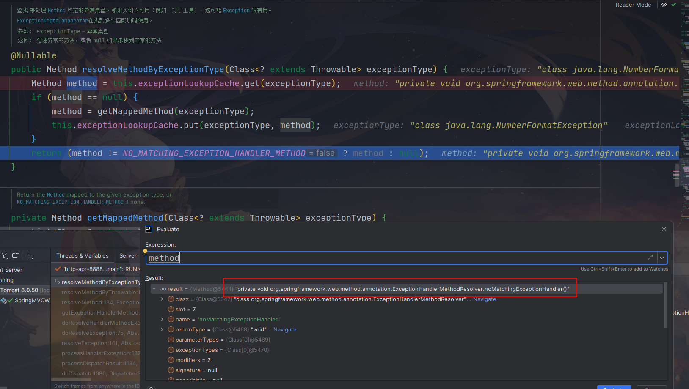689x389 pixels.
Task: Expand the 'returnType' field node
Action: 162,329
